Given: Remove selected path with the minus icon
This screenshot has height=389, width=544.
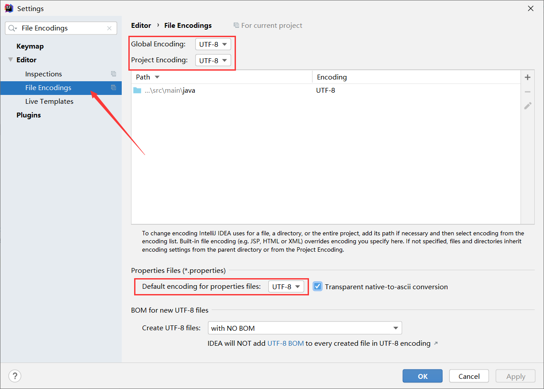Looking at the screenshot, I should click(528, 92).
